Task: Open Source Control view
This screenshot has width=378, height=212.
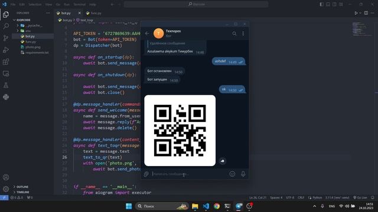Action: 6,38
